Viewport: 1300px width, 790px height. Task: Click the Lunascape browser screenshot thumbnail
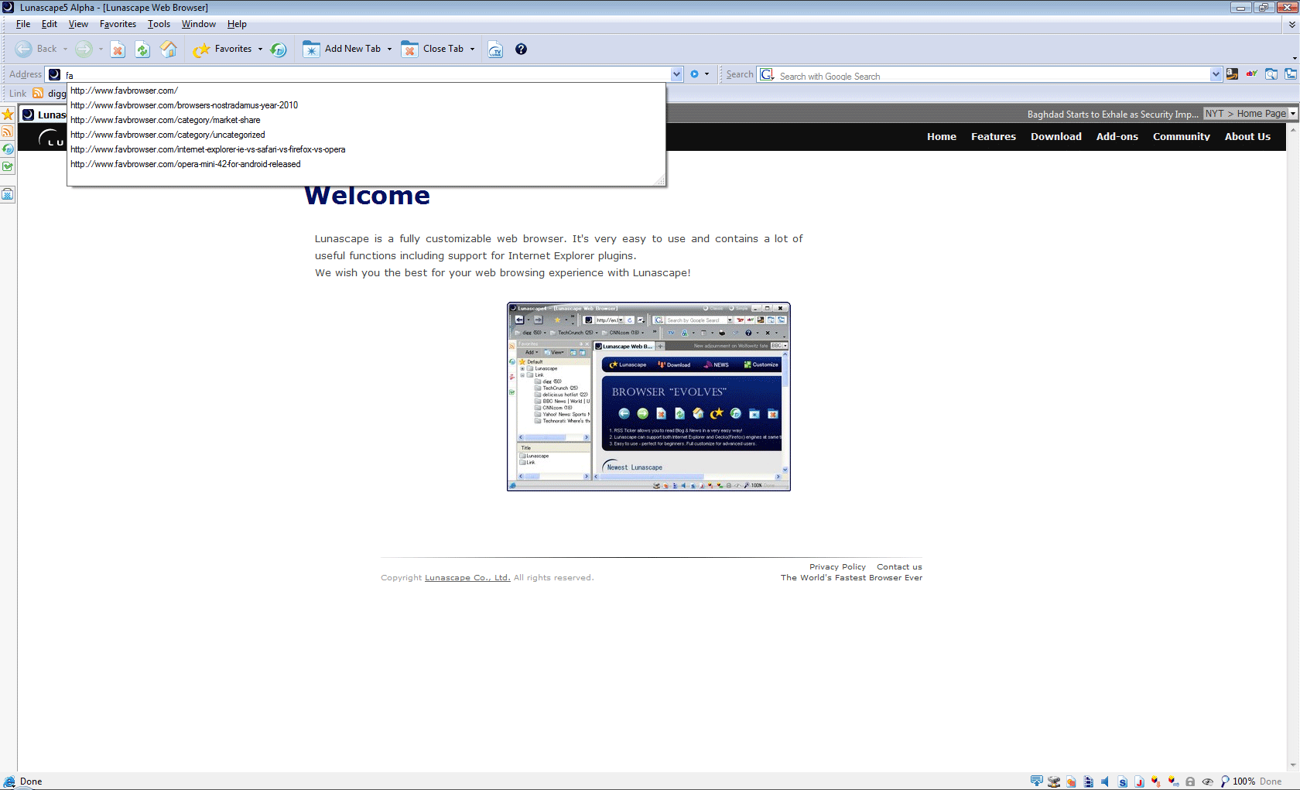click(648, 396)
